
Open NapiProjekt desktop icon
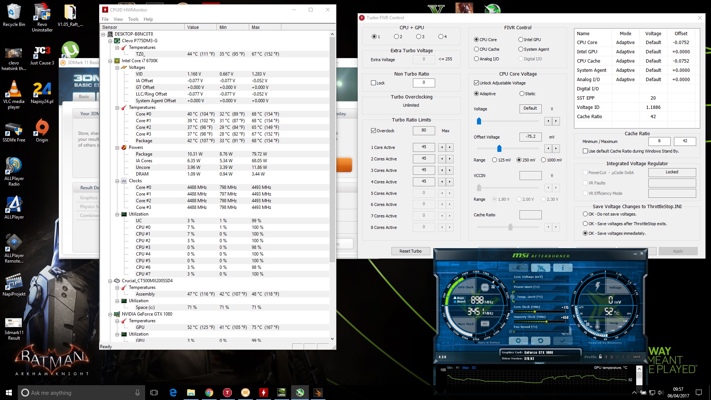click(x=14, y=285)
